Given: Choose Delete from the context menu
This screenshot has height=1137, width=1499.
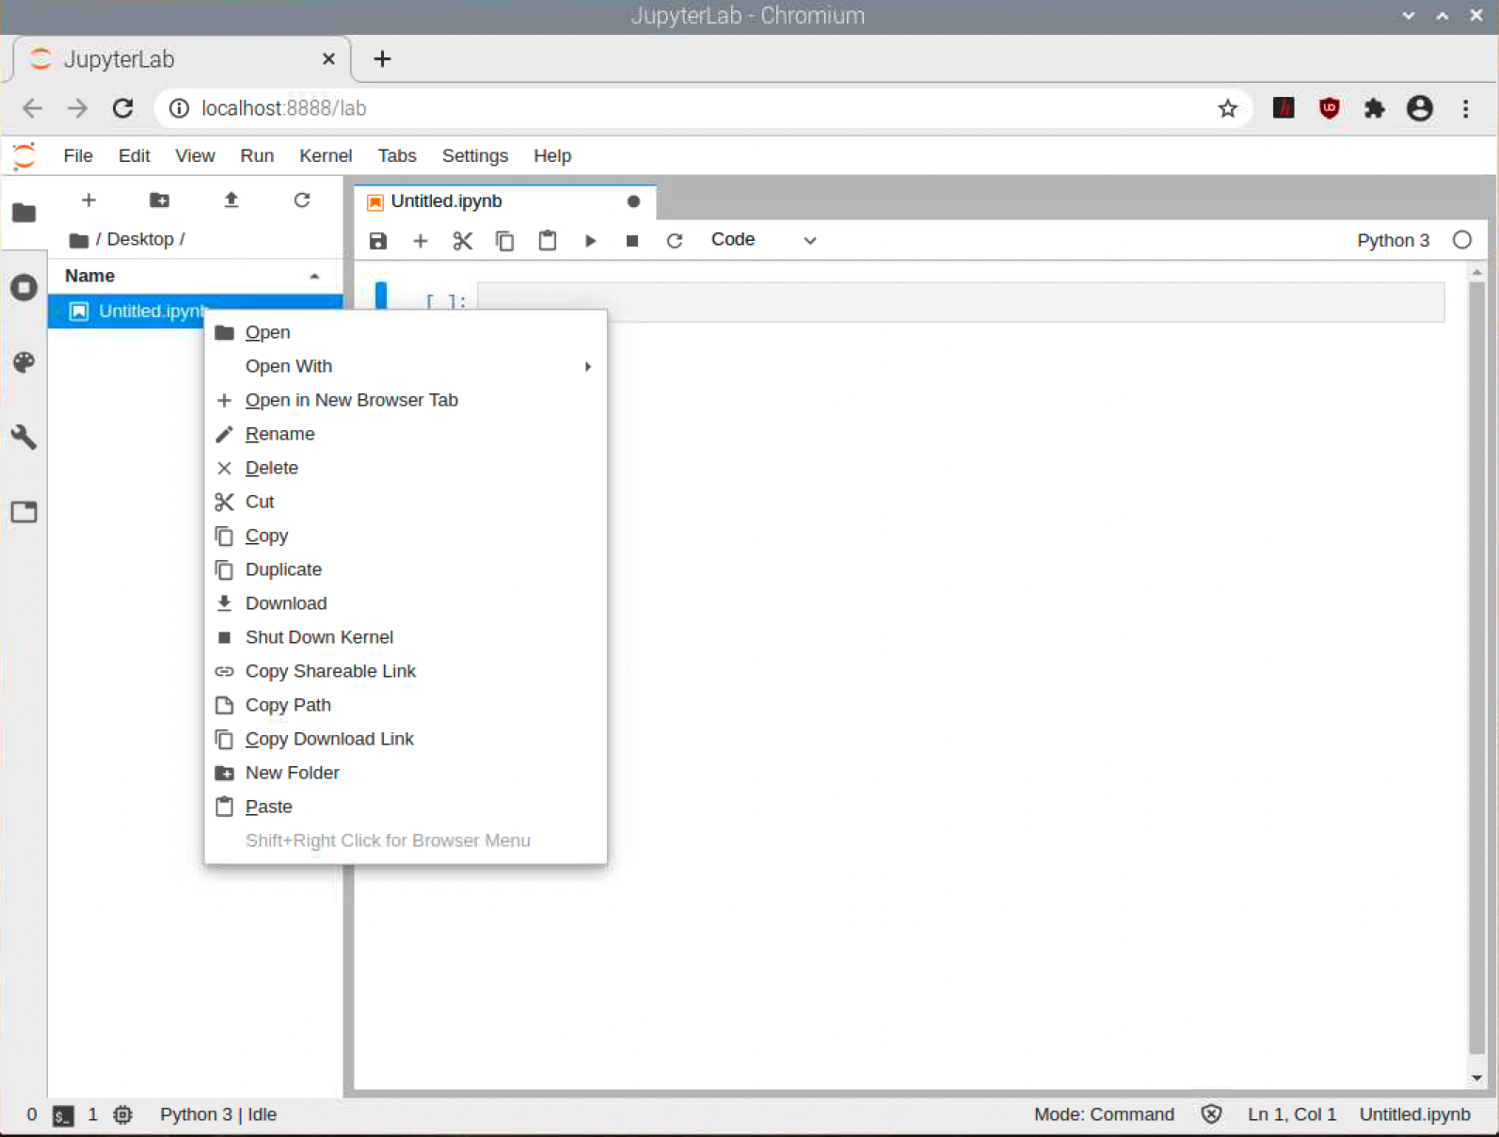Looking at the screenshot, I should point(406,468).
